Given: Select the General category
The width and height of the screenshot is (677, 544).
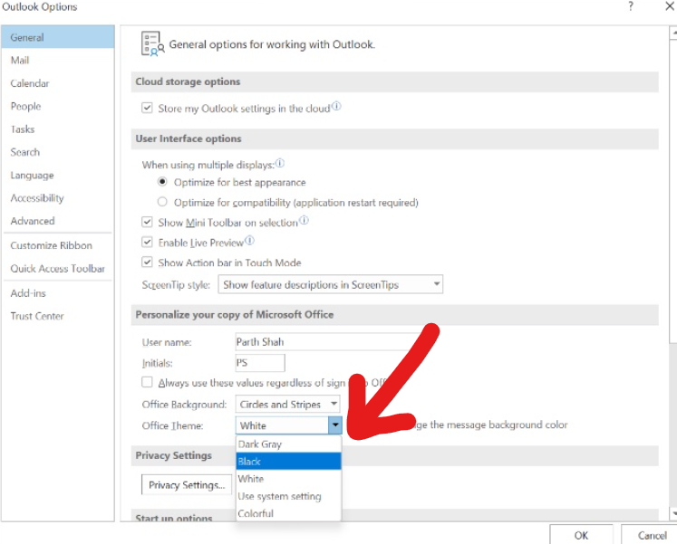Looking at the screenshot, I should coord(58,37).
